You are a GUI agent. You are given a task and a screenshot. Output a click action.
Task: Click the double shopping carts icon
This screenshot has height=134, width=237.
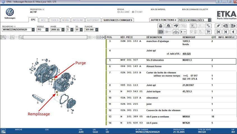pyautogui.click(x=208, y=26)
